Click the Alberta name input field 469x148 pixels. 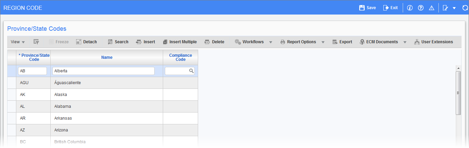click(x=103, y=71)
